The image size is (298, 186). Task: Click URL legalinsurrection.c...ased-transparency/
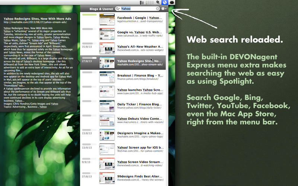140,21
